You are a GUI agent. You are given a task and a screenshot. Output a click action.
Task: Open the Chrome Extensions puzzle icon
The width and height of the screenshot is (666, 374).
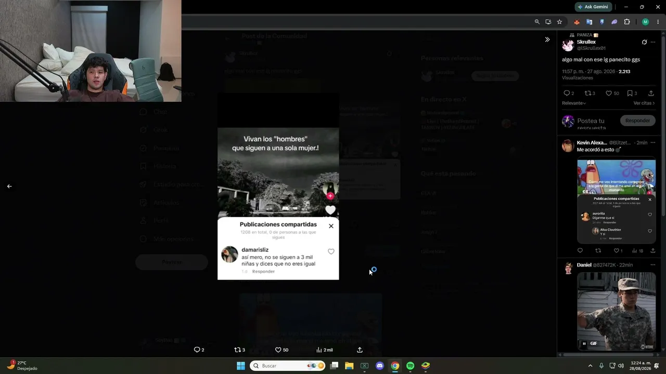point(626,22)
